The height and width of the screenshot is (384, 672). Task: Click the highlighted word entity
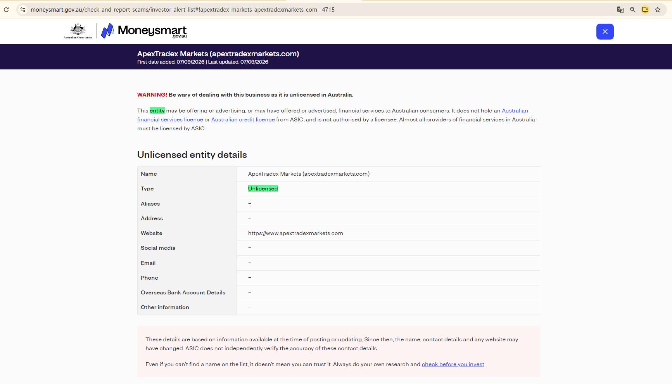157,111
